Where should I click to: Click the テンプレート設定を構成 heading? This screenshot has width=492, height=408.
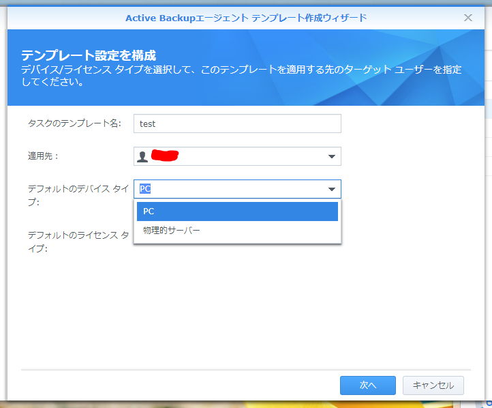[x=89, y=55]
